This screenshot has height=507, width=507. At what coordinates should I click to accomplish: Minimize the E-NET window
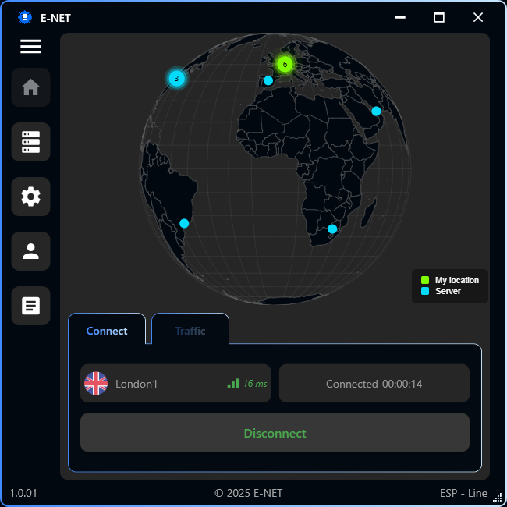click(x=400, y=17)
